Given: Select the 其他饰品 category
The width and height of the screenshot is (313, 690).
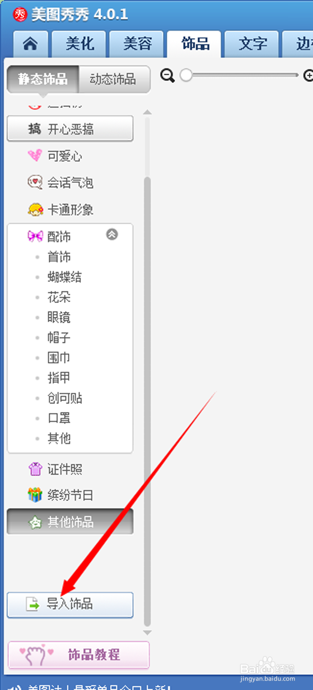Looking at the screenshot, I should point(70,522).
